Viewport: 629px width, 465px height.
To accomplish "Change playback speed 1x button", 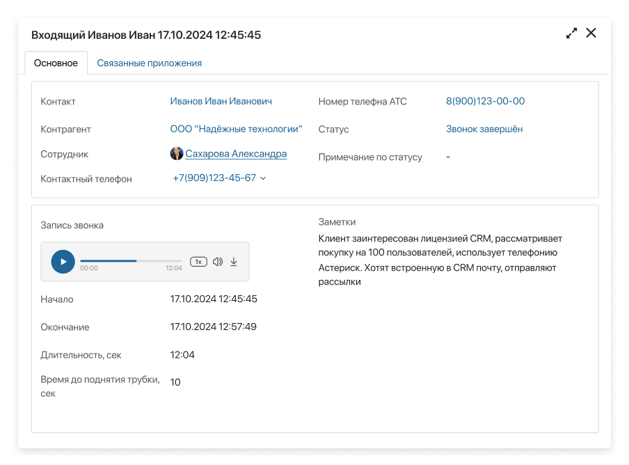I will point(198,262).
